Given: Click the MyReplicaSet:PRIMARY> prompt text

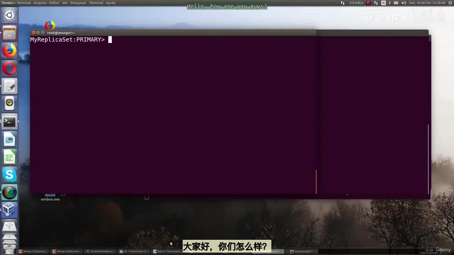Looking at the screenshot, I should [x=67, y=40].
